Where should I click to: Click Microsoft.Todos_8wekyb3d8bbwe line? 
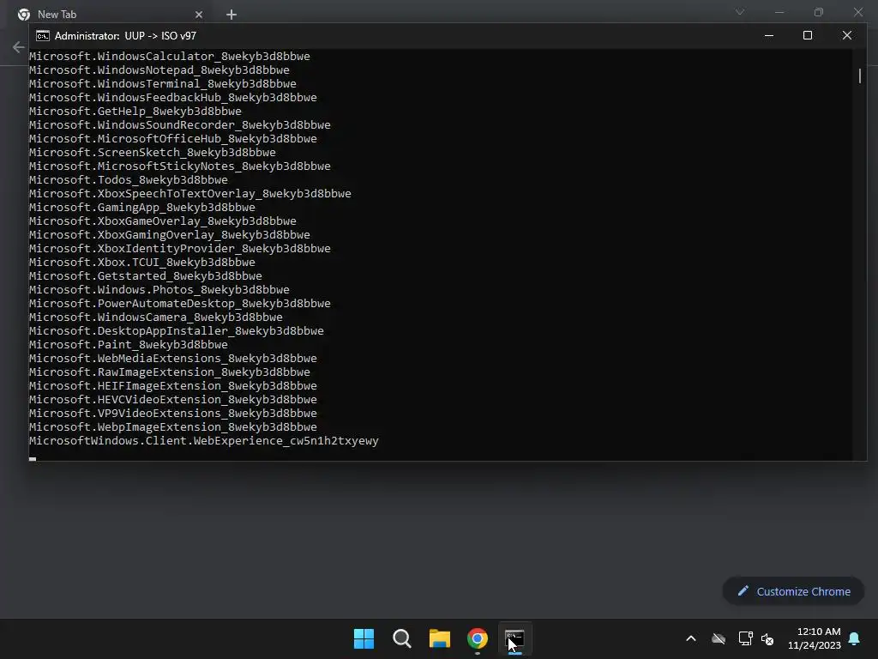129,180
